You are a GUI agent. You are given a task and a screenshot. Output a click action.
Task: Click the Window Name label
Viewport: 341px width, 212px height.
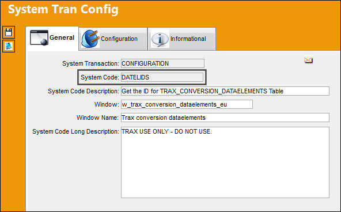coord(98,118)
